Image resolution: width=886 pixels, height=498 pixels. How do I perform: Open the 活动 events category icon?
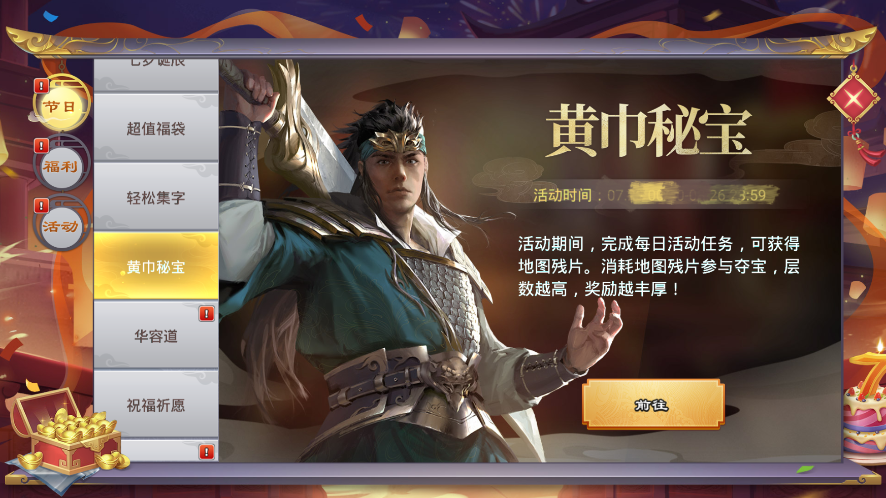(61, 225)
